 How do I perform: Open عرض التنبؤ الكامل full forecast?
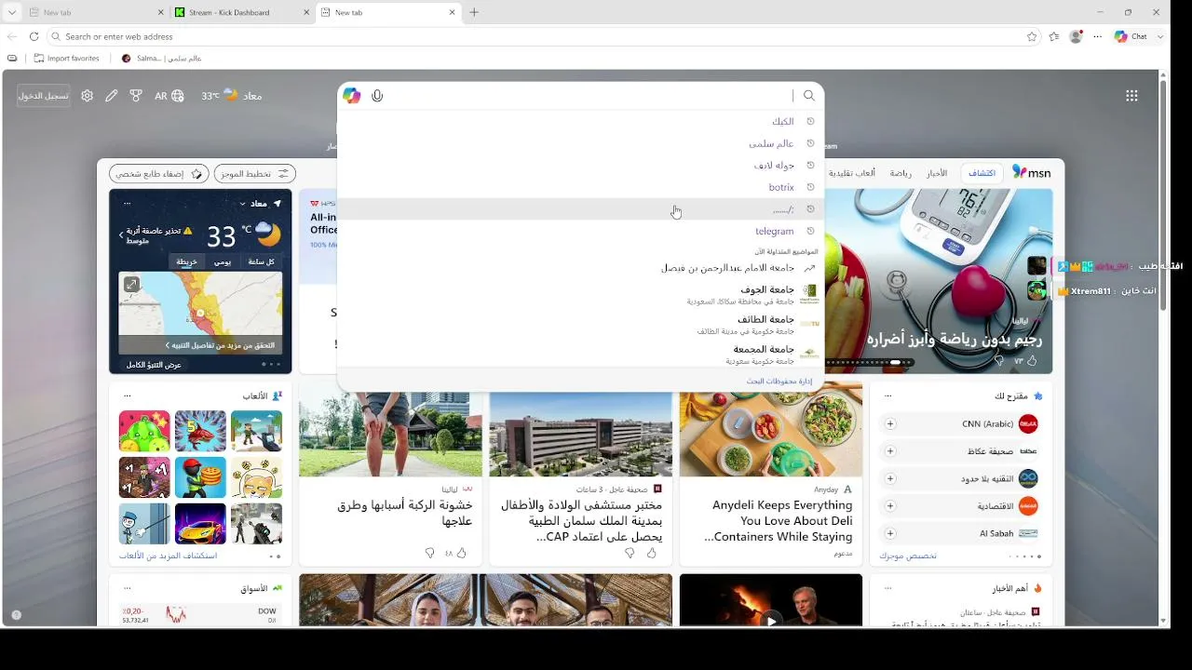click(154, 365)
